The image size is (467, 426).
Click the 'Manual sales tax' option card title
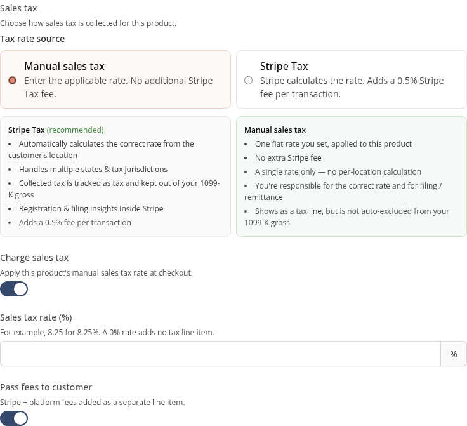64,66
